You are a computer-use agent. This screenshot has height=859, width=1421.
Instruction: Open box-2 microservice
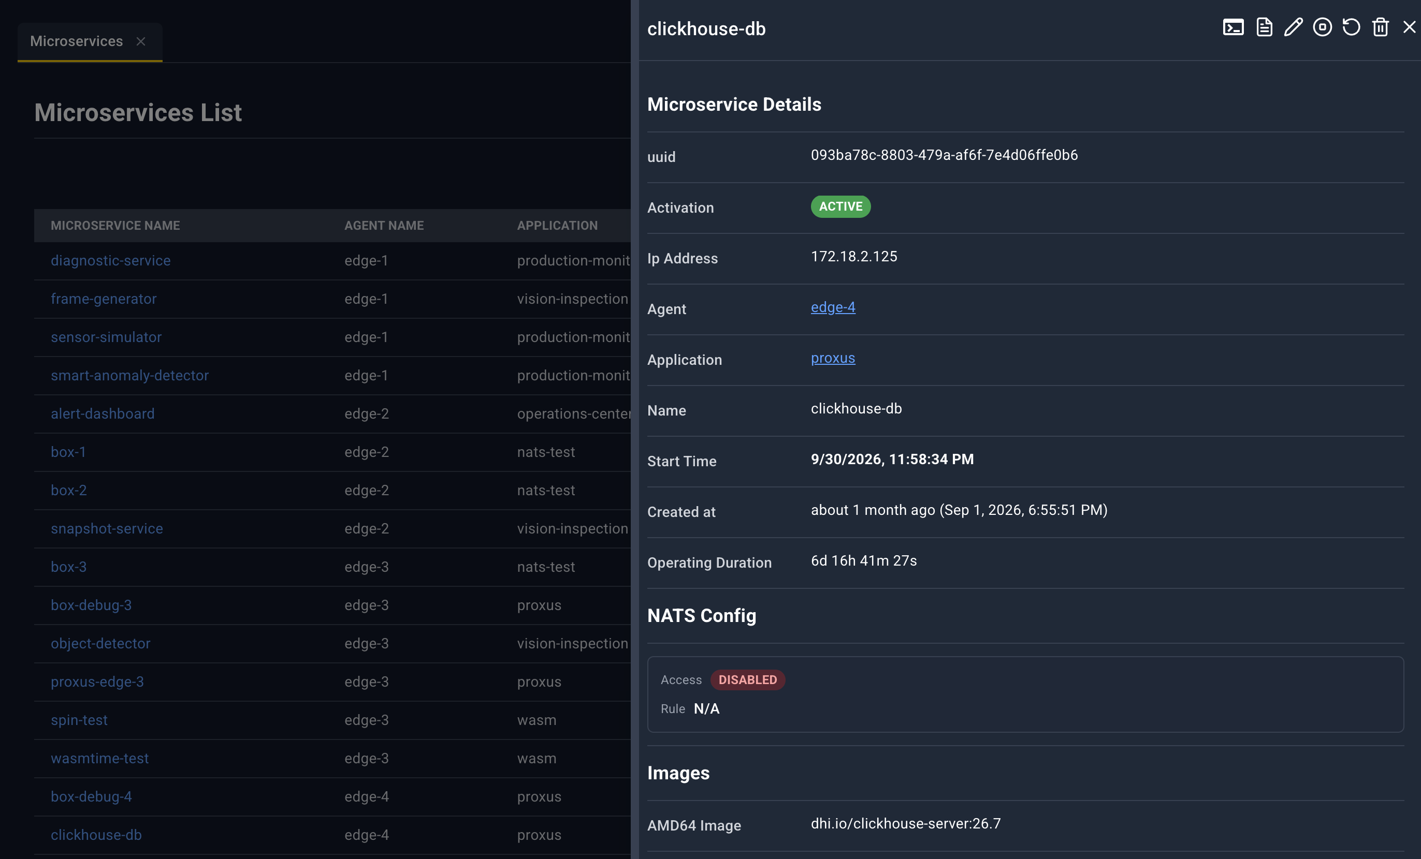[x=69, y=490]
